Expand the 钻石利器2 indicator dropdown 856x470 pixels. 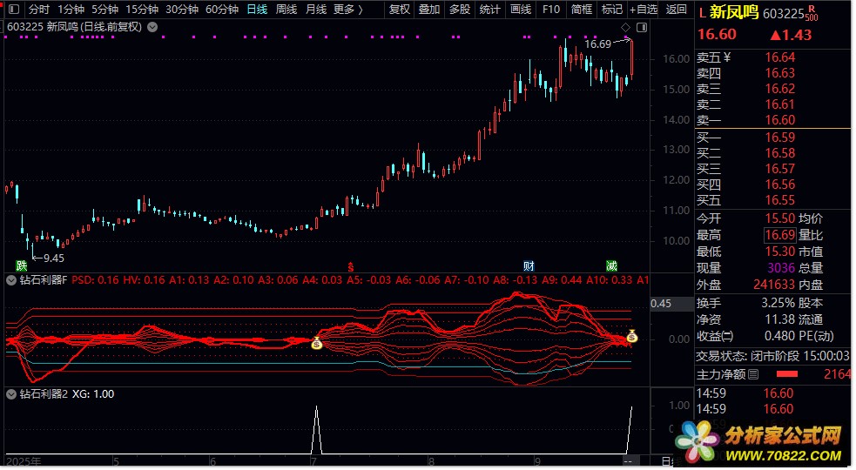(x=10, y=393)
